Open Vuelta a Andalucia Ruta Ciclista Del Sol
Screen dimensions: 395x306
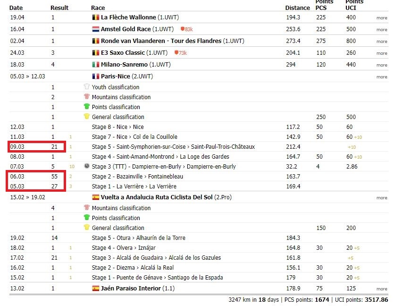[157, 197]
